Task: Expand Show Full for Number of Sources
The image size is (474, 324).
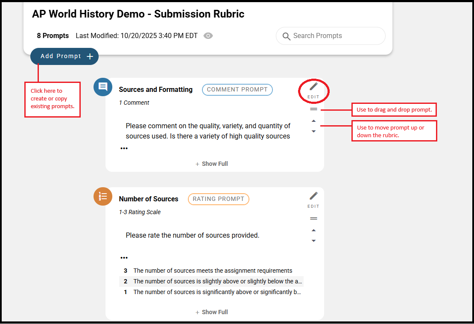Action: tap(212, 312)
